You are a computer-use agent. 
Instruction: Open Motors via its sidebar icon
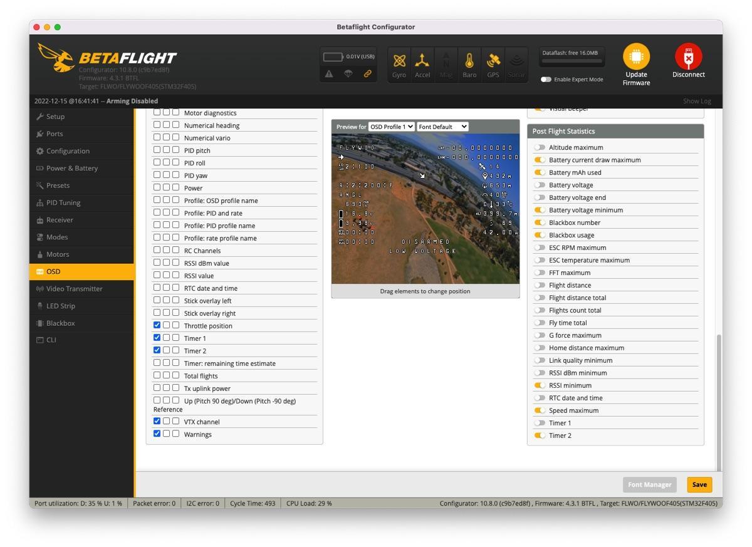(40, 254)
